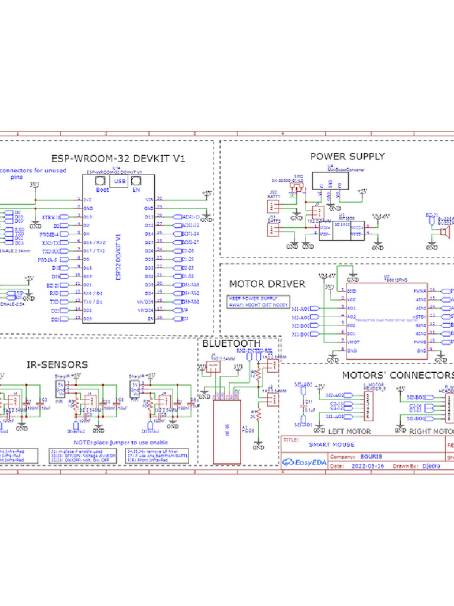Image resolution: width=454 pixels, height=606 pixels.
Task: Click the MT3608 boost module symbol
Action: 342,231
